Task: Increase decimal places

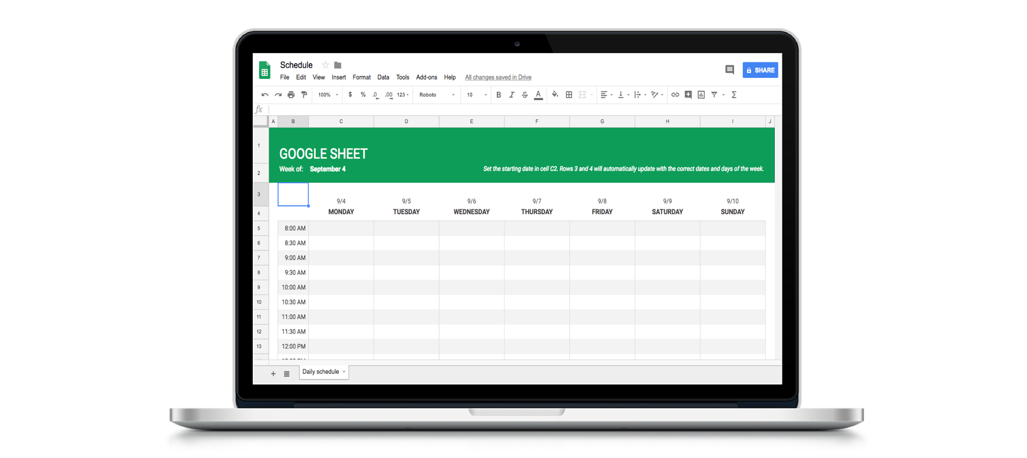Action: point(389,95)
